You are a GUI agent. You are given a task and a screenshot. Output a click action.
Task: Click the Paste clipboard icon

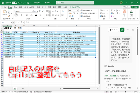(5, 12)
